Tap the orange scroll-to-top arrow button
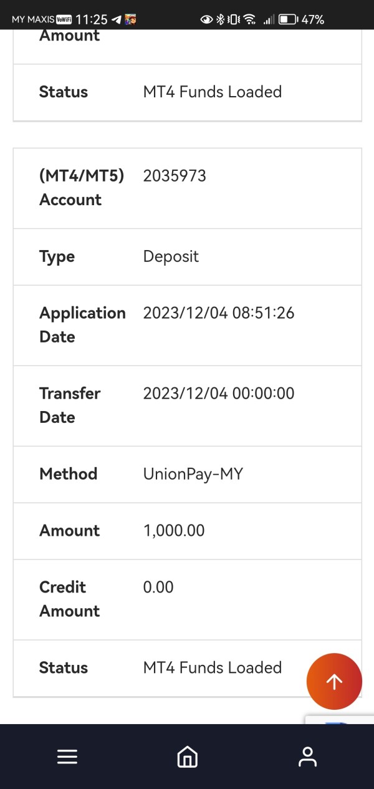The width and height of the screenshot is (374, 789). coord(334,681)
